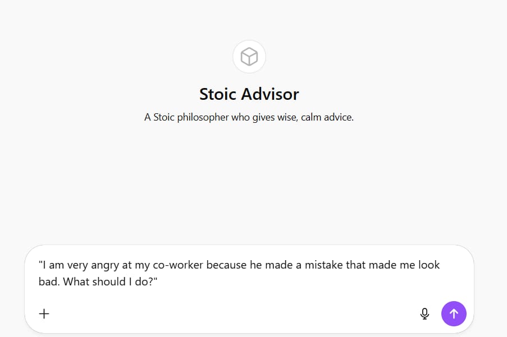The width and height of the screenshot is (507, 337).
Task: Place cursor after "What should I do?"
Action: 158,281
